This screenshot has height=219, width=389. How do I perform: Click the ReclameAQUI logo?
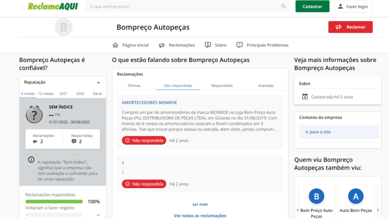(53, 6)
